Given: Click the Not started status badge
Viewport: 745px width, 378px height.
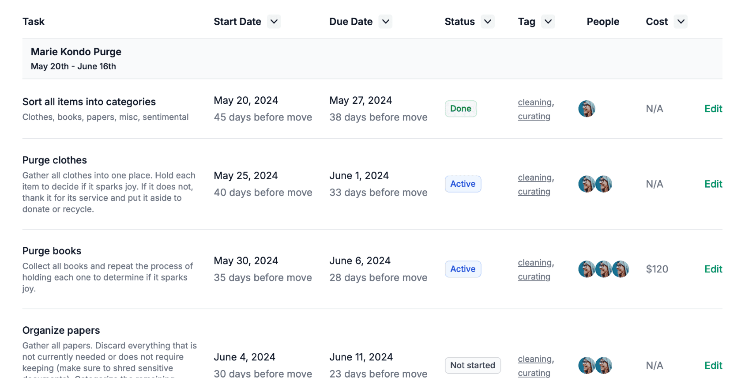Looking at the screenshot, I should click(x=473, y=366).
